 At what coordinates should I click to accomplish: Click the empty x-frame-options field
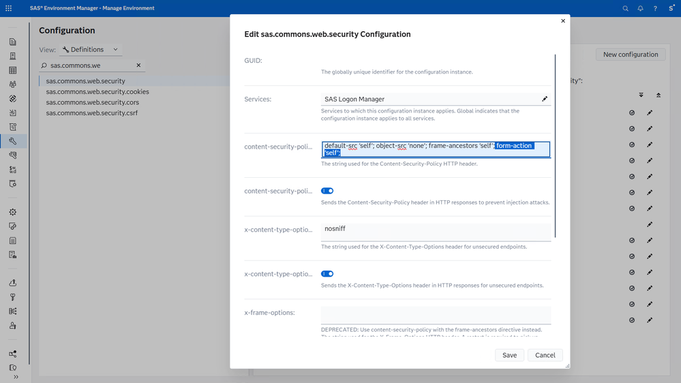(436, 316)
